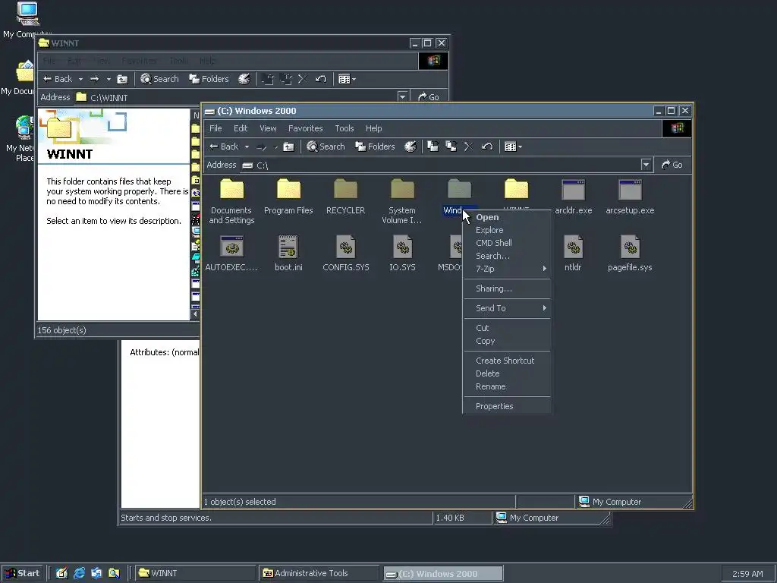This screenshot has width=777, height=583.
Task: Click Undo icon in C:\ window toolbar
Action: (487, 147)
